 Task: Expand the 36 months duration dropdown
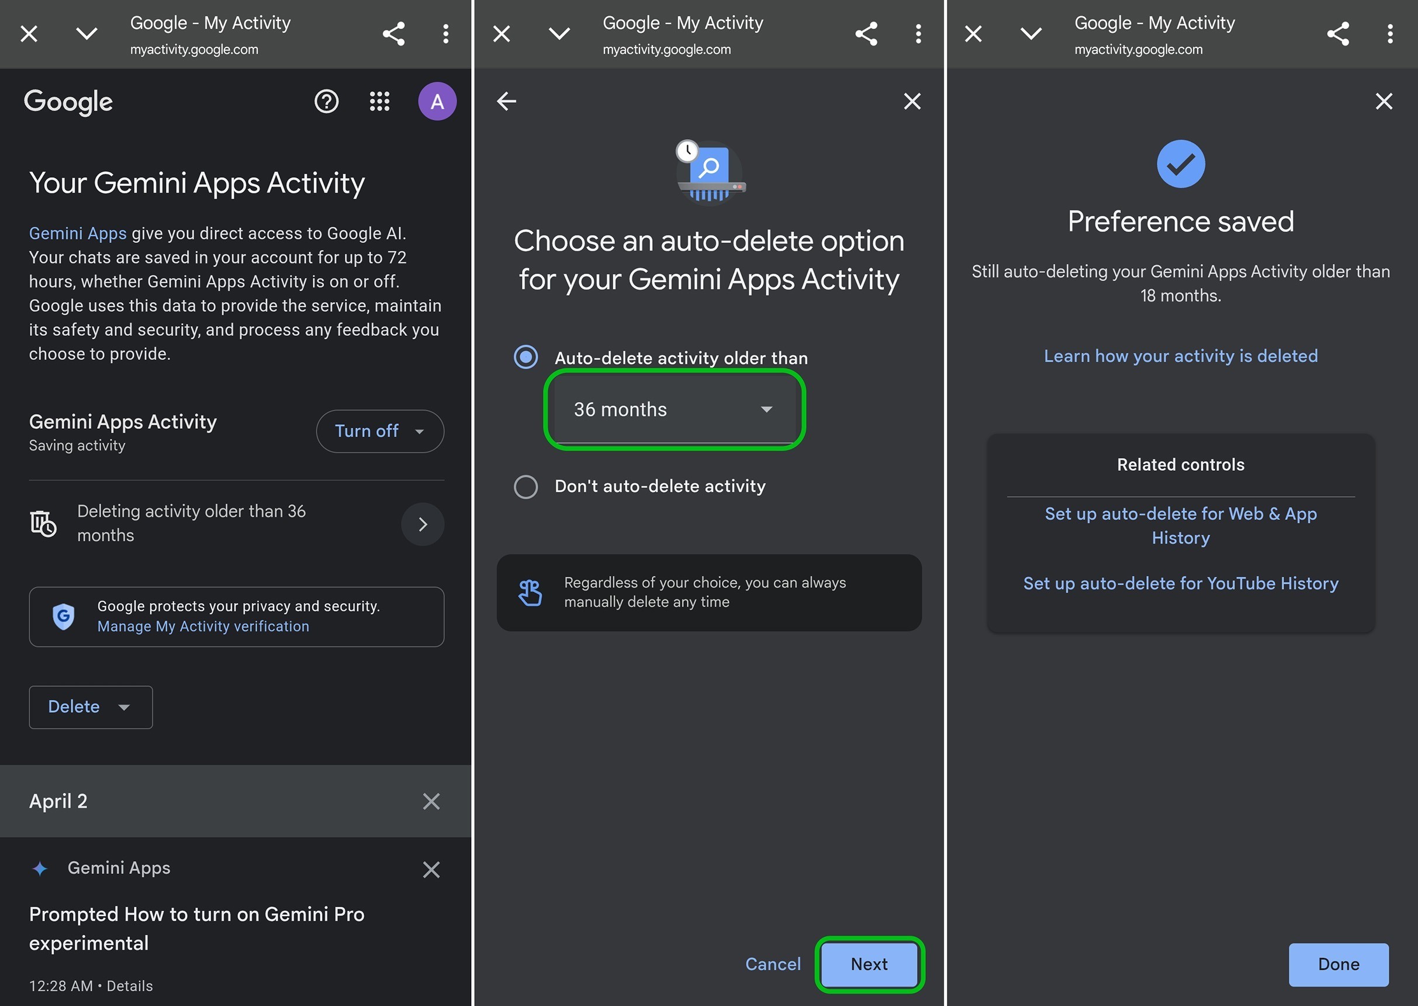675,410
